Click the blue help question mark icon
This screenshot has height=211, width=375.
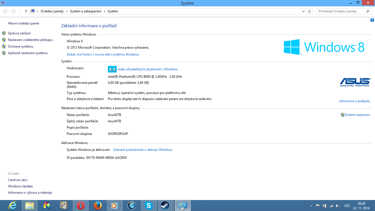click(x=372, y=20)
